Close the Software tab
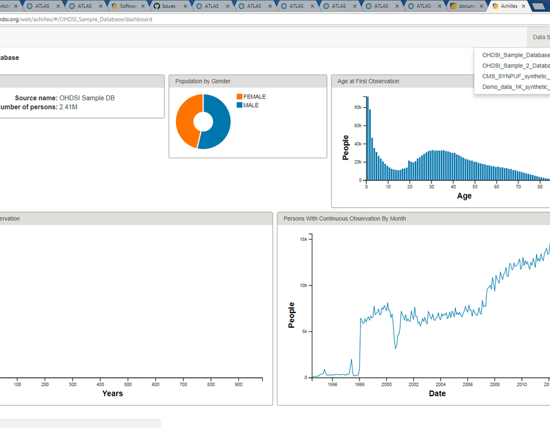The image size is (550, 428). pos(143,6)
